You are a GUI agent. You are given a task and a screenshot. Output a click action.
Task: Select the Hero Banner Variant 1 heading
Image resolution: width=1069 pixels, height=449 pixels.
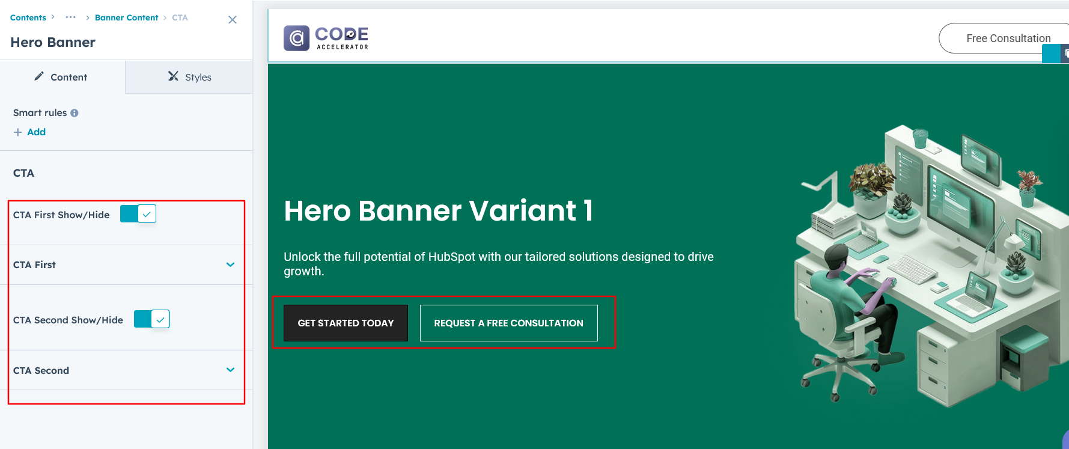pos(438,211)
